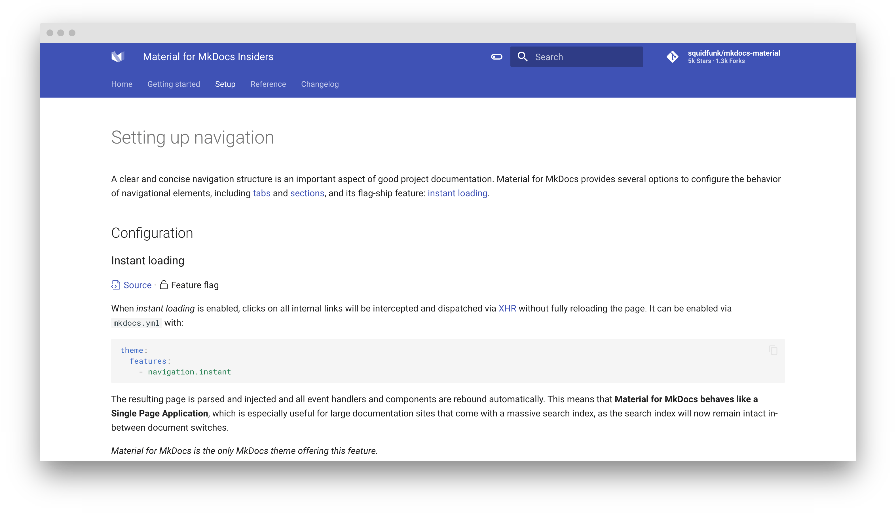896x518 pixels.
Task: Go to the Changelog tab
Action: tap(320, 84)
